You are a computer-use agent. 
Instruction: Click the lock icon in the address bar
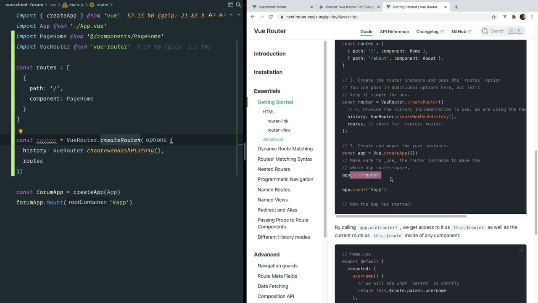tap(281, 17)
